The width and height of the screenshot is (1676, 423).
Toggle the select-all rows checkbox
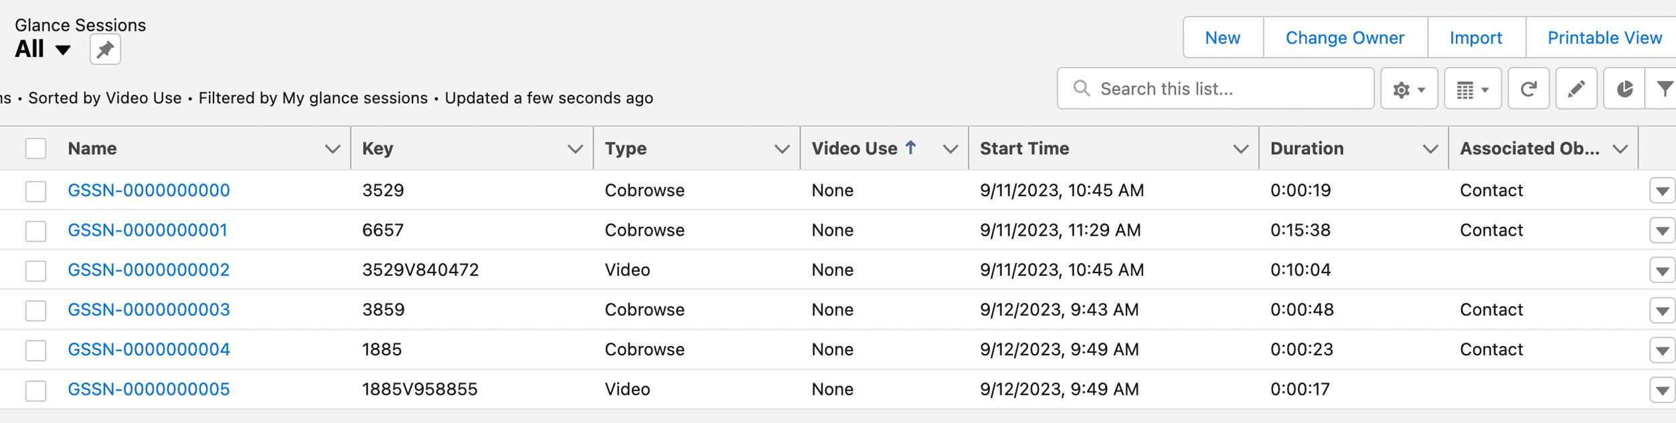pos(35,149)
